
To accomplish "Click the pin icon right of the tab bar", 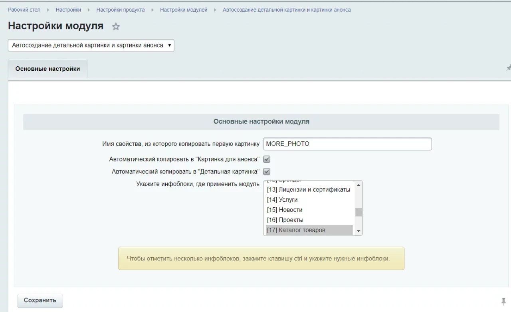I will (508, 68).
